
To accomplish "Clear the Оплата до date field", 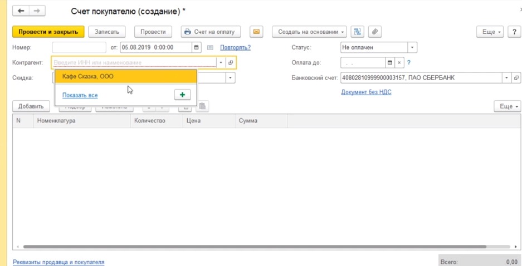I will pyautogui.click(x=399, y=63).
